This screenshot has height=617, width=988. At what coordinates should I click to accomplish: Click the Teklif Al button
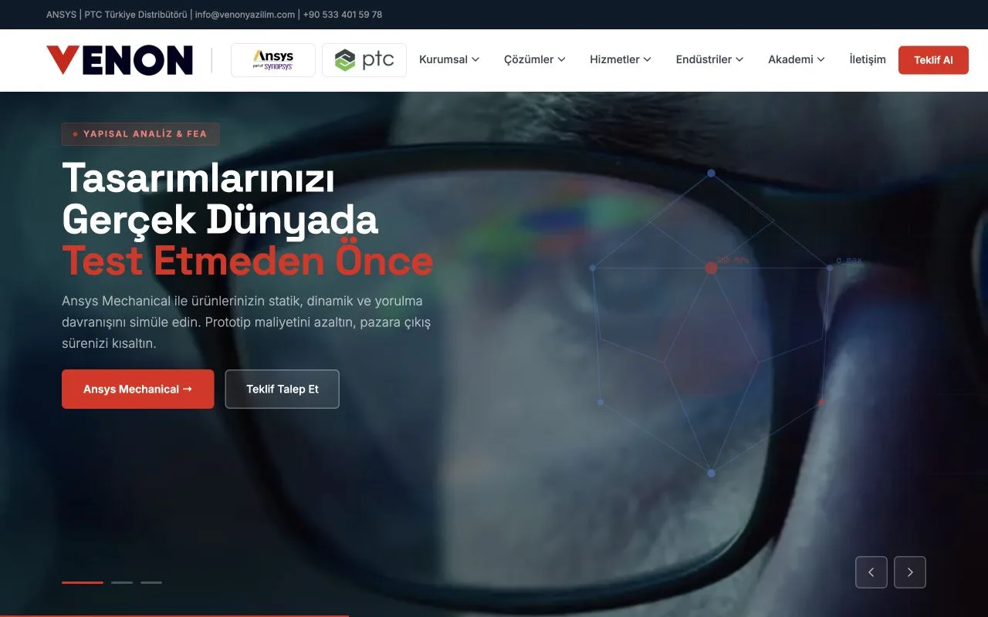(933, 60)
